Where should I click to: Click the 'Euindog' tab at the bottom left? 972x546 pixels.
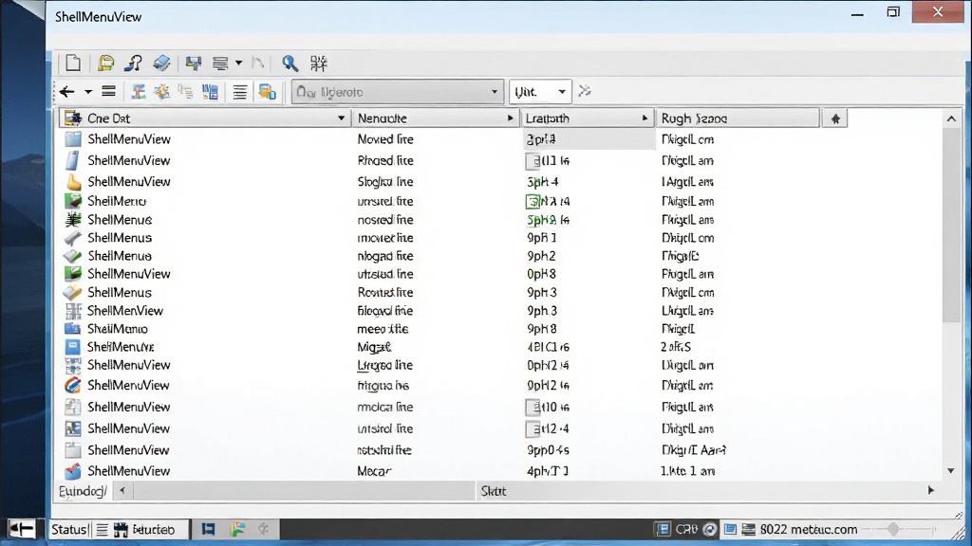pyautogui.click(x=82, y=492)
